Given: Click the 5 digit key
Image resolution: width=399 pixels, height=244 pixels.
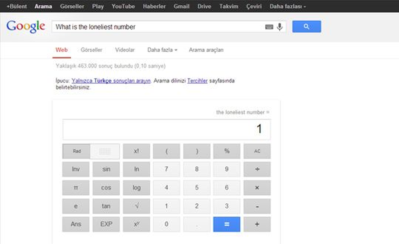Looking at the screenshot, I should [197, 188].
